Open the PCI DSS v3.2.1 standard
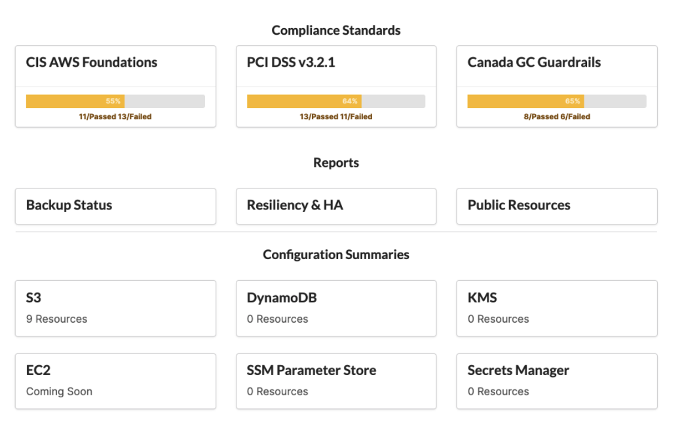The width and height of the screenshot is (684, 447). [x=291, y=63]
